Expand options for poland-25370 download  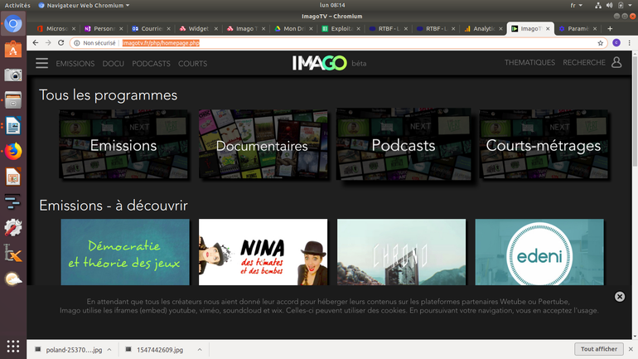[109, 350]
